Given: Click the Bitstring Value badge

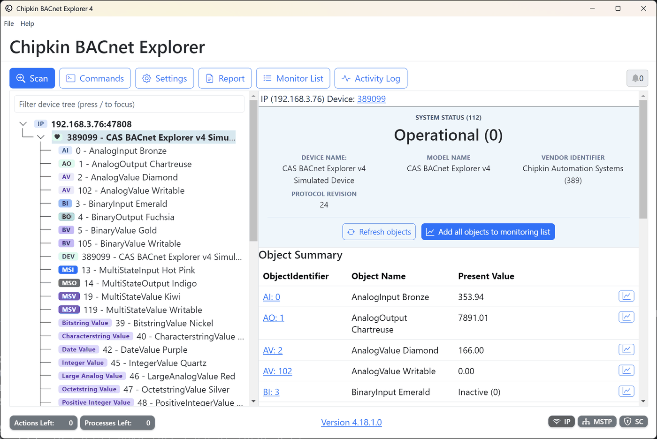Looking at the screenshot, I should [x=85, y=323].
